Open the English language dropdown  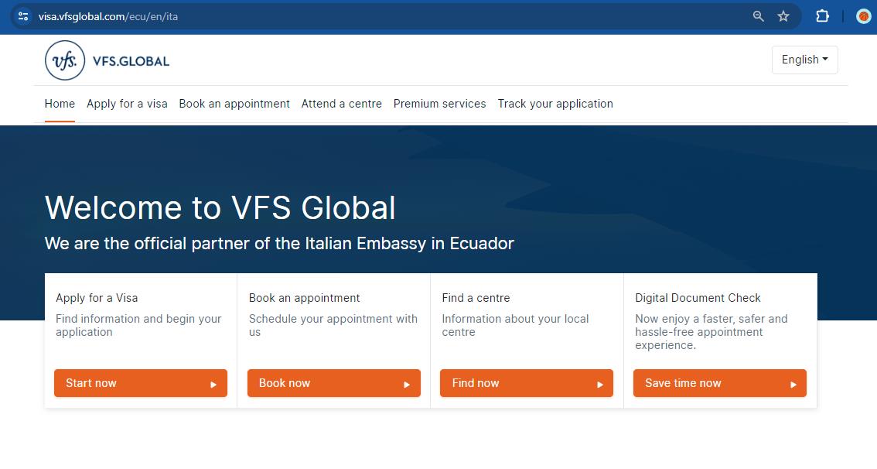click(x=804, y=60)
